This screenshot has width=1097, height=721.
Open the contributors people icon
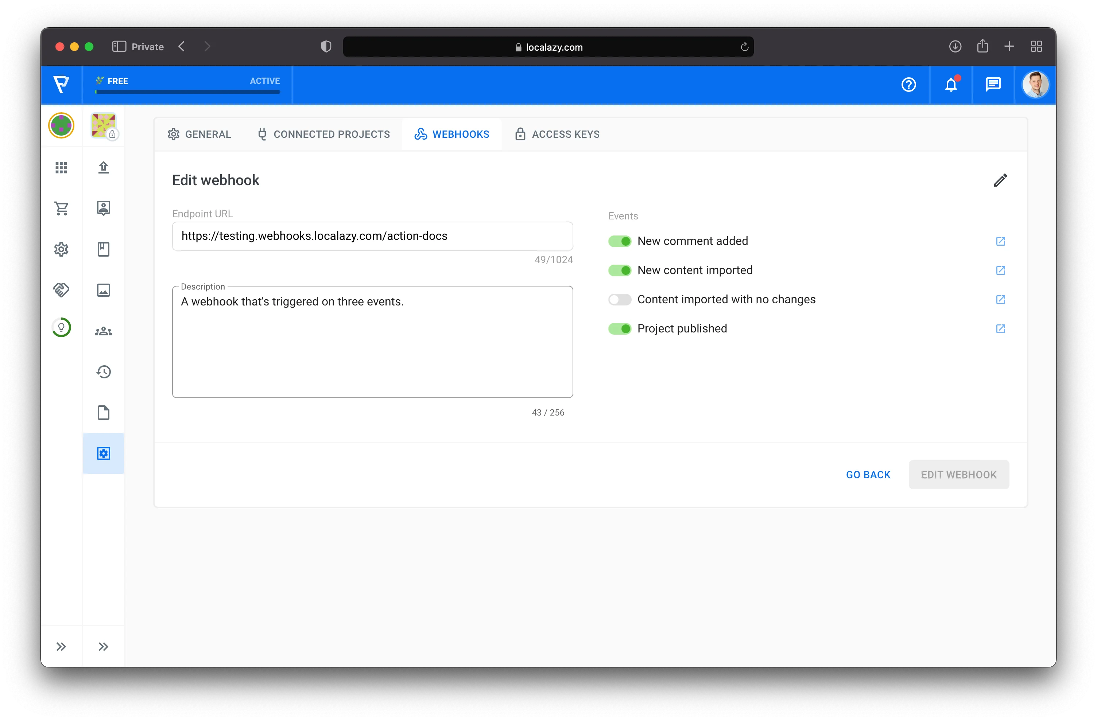point(103,331)
